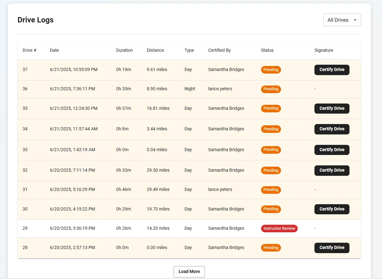This screenshot has width=382, height=279.
Task: Select the Drive Logs heading
Action: (35, 20)
